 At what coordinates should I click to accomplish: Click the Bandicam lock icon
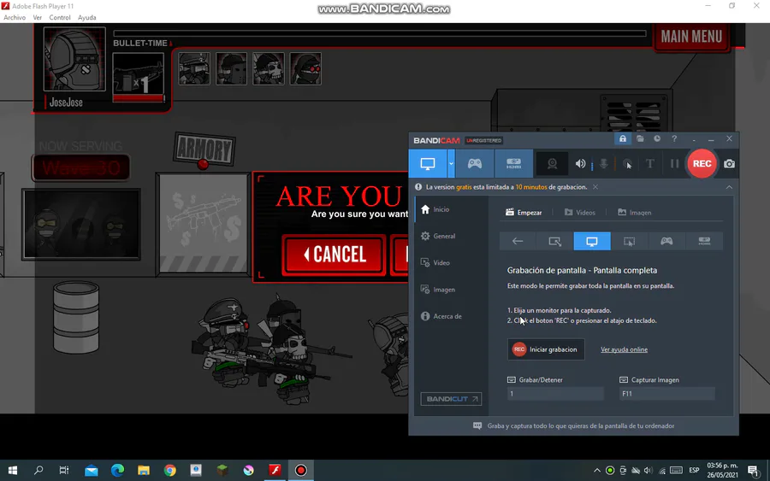pos(622,138)
